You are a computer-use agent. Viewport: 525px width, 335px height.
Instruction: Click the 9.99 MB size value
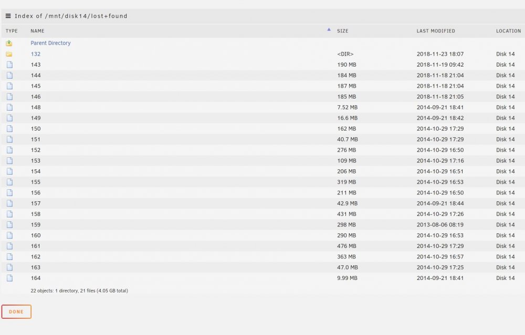pos(347,278)
